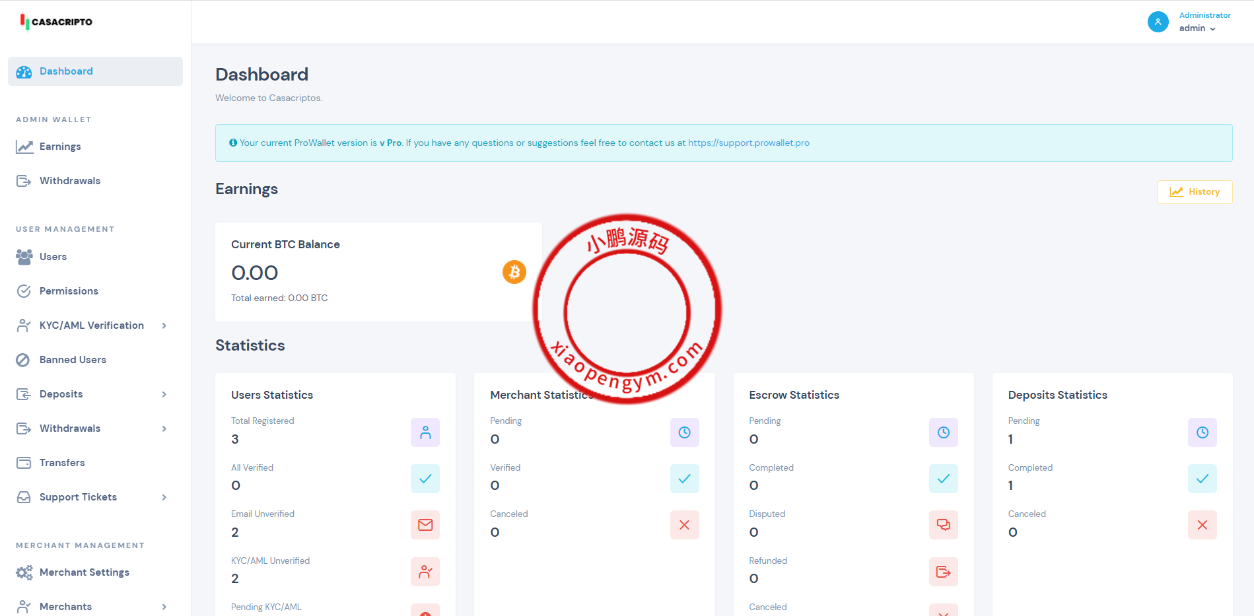The width and height of the screenshot is (1254, 616).
Task: Click the Deposits Completed checkmark icon
Action: pyautogui.click(x=1202, y=479)
